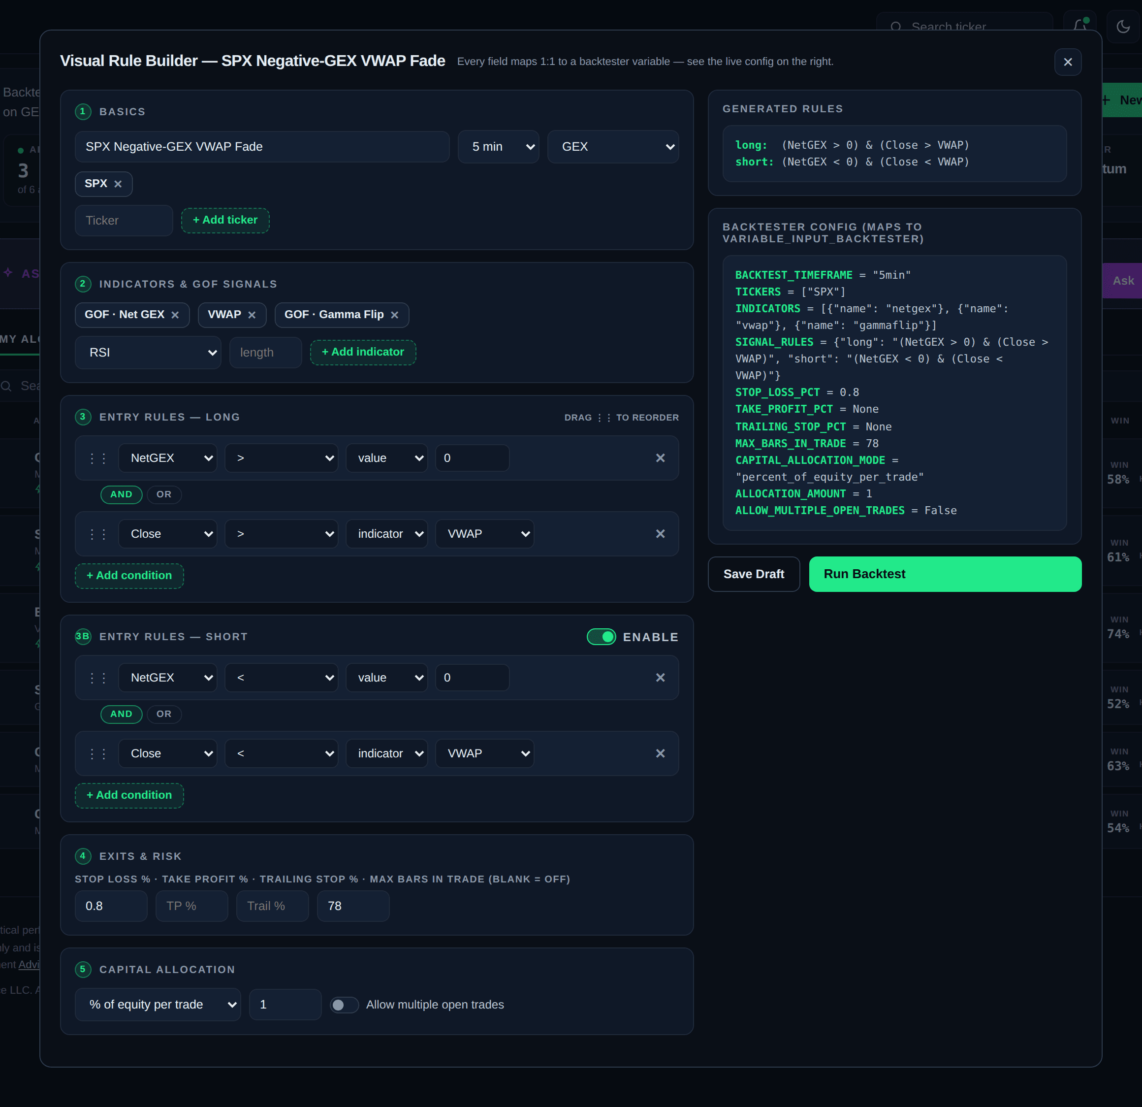
Task: Click the Ticker input field
Action: (124, 220)
